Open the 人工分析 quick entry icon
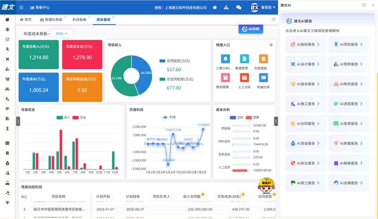Viewport: 378px width, 219px height. (244, 78)
